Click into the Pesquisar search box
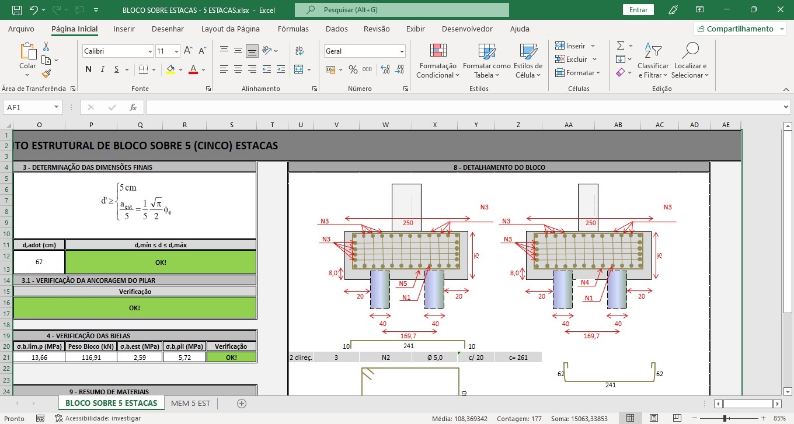Viewport: 794px width, 424px height. (x=402, y=10)
